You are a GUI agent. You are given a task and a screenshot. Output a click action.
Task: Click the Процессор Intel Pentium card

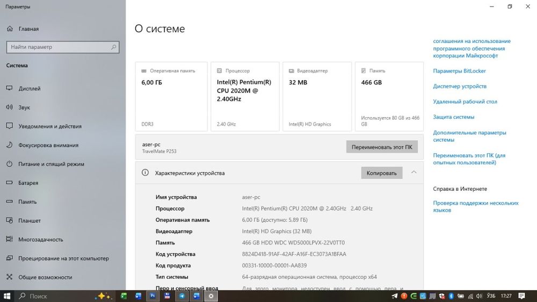tap(245, 96)
